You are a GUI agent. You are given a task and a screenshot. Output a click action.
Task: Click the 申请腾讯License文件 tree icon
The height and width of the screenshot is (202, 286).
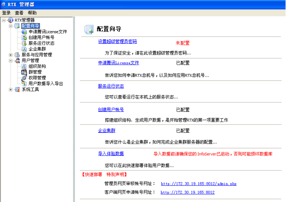24,31
